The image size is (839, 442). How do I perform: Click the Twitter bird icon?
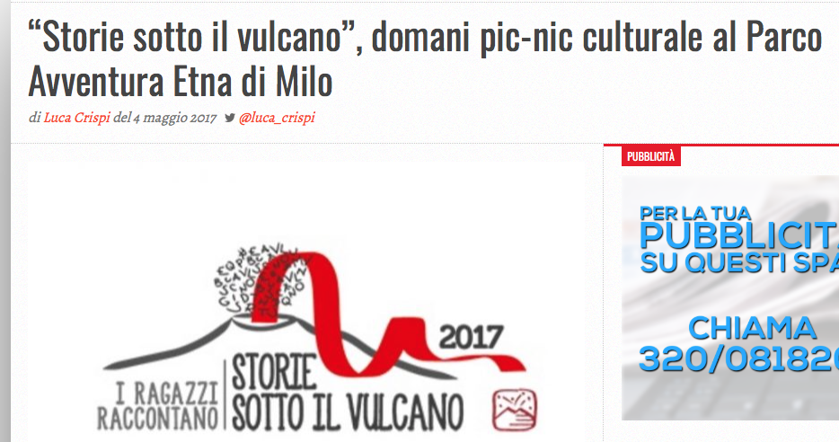230,118
